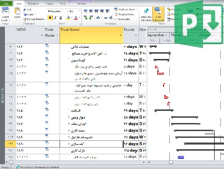Open the font color red A swatch
224x169 pixels.
point(76,18)
